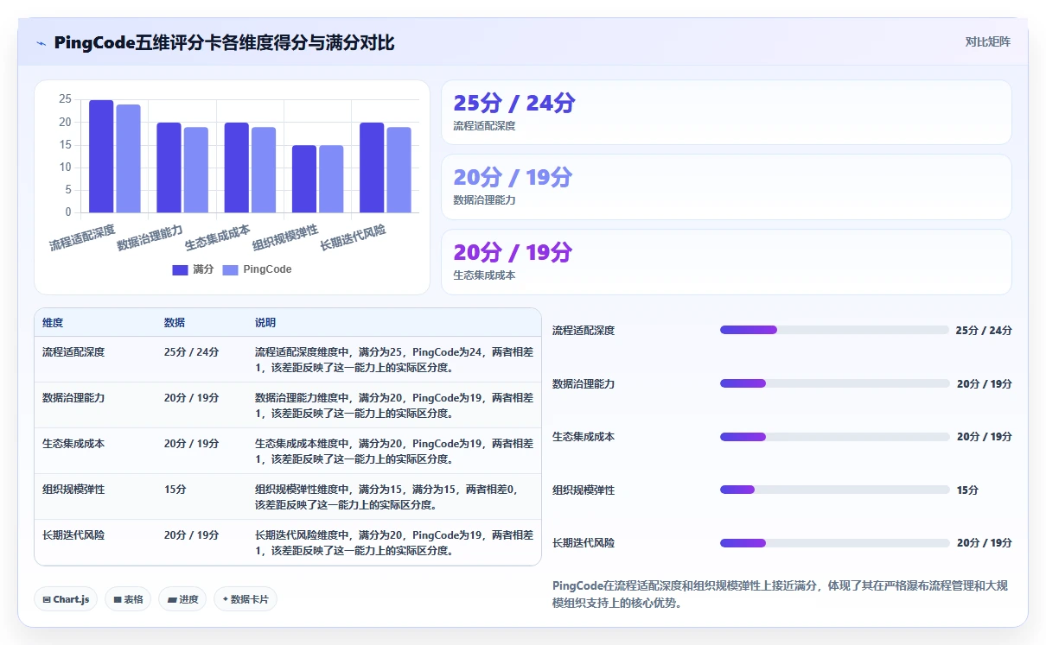Screen dimensions: 1046x645
Task: Click the 生态集成成本 progress bar
Action: coord(834,437)
